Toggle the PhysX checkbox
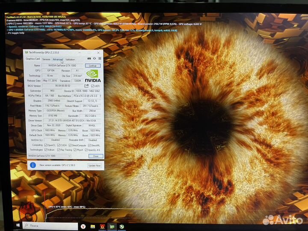 pos(75,150)
